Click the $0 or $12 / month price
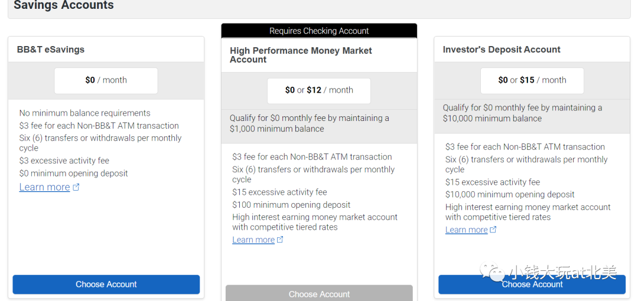This screenshot has height=301, width=638. (319, 90)
